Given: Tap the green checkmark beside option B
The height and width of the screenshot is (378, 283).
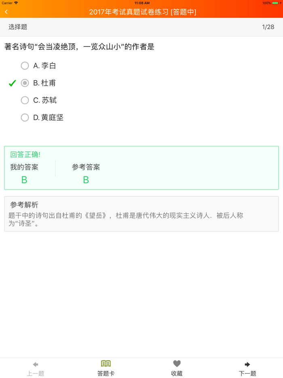Looking at the screenshot, I should [x=12, y=83].
